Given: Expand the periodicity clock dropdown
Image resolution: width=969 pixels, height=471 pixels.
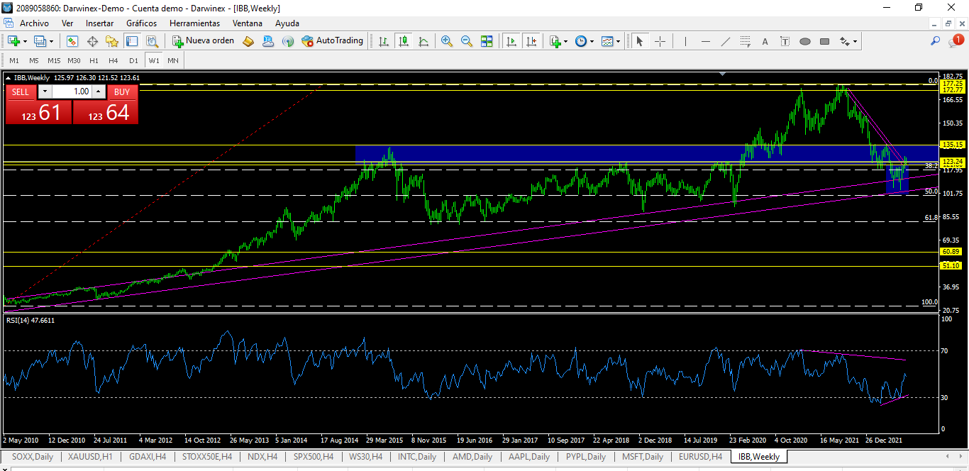Looking at the screenshot, I should [x=585, y=41].
